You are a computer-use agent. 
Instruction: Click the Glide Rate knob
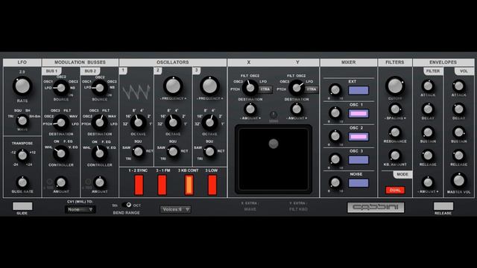[x=22, y=182]
